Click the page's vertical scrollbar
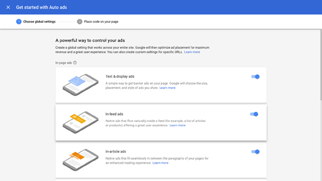This screenshot has height=181, width=322. coord(321,65)
